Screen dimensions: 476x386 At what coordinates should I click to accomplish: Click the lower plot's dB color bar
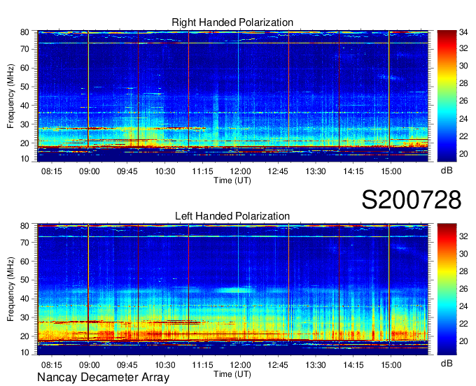[x=447, y=289]
